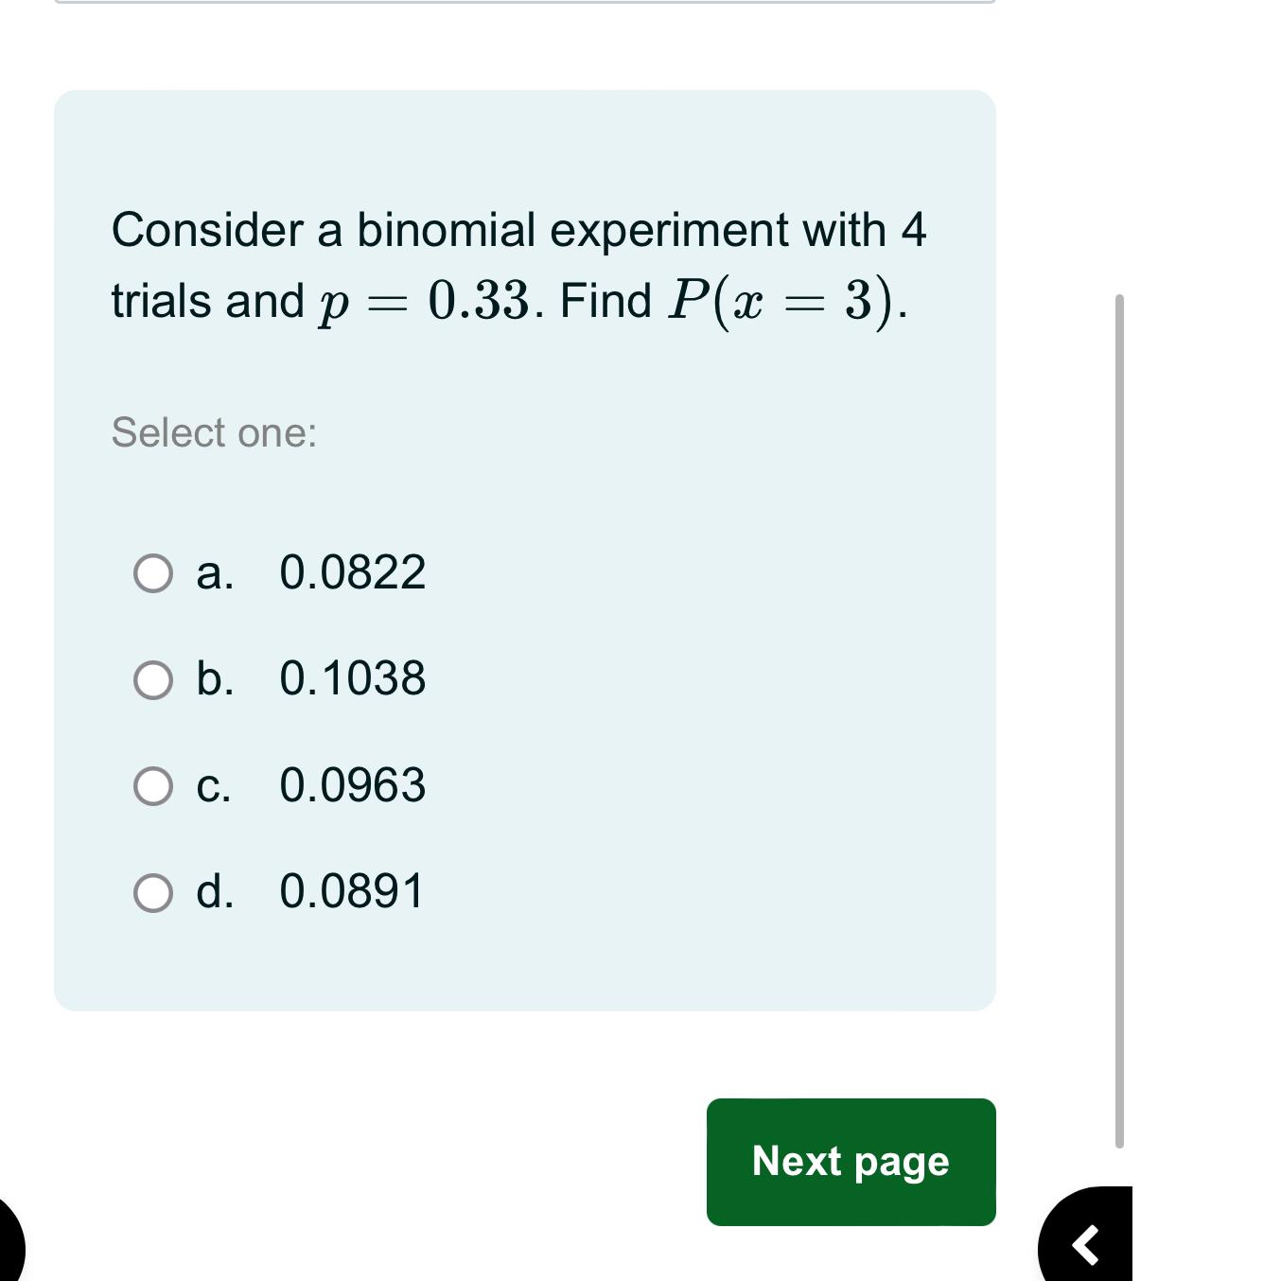Click the P(x = 3) math expression
This screenshot has width=1281, height=1281.
click(781, 302)
